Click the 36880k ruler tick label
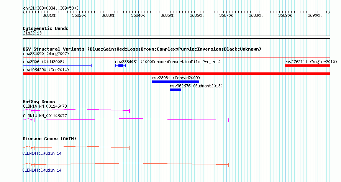341x182 pixels. [256, 16]
